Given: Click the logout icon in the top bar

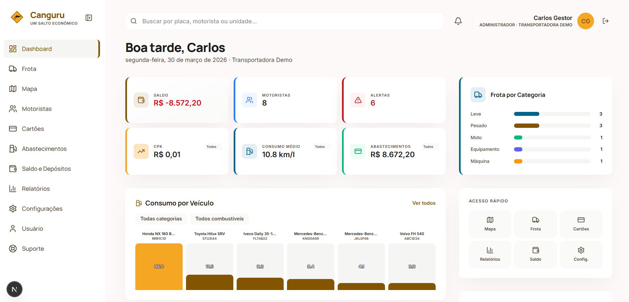Looking at the screenshot, I should 606,21.
